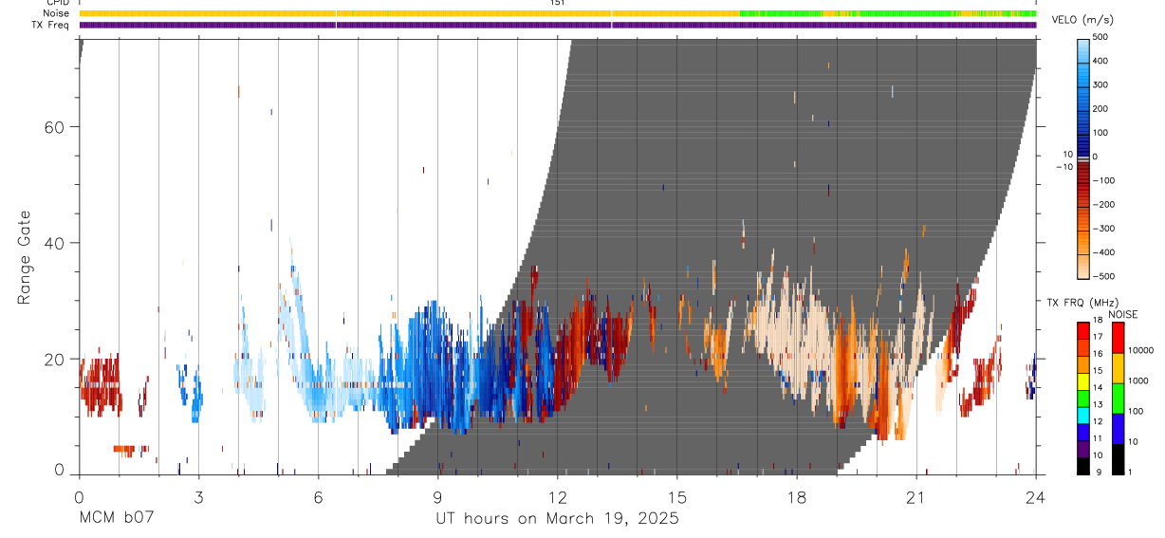Click the 18 tick on UT hours axis

(796, 495)
